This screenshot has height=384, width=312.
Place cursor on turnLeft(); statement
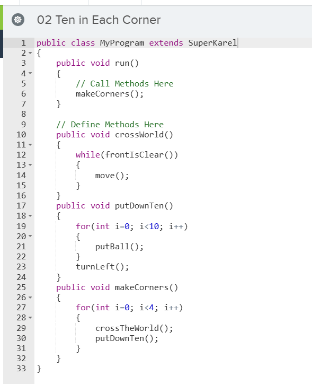point(102,267)
